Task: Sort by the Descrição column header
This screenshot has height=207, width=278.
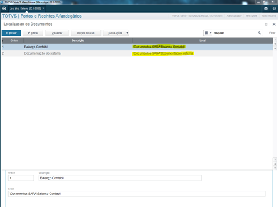Action: click(x=78, y=40)
